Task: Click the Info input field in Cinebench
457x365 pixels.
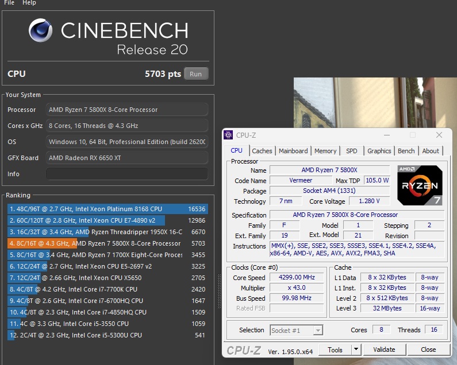Action: coord(127,174)
